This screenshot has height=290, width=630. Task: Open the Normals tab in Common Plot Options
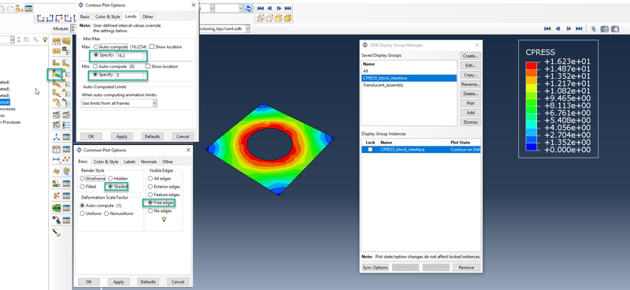(149, 162)
